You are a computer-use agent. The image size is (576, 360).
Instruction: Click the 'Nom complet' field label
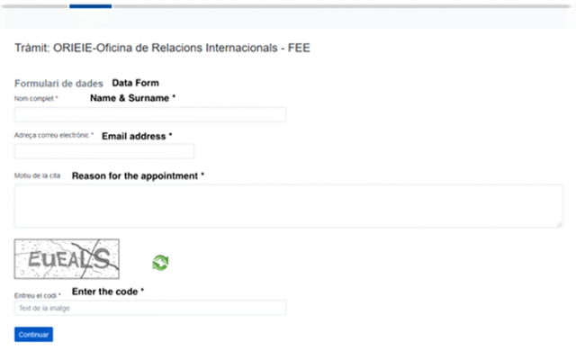[36, 98]
